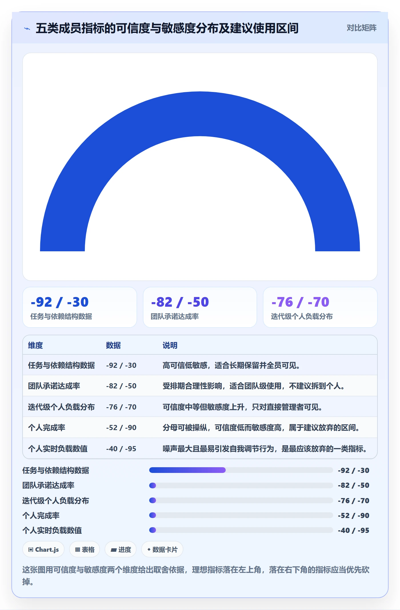Select the 数据卡片 tag chip
400x610 pixels.
162,549
